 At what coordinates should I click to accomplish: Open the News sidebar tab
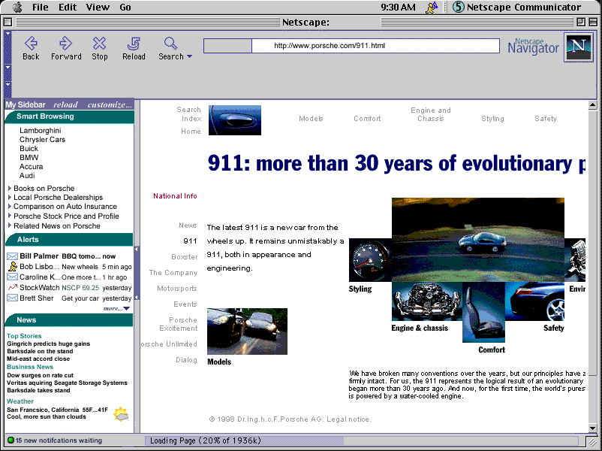(x=69, y=320)
